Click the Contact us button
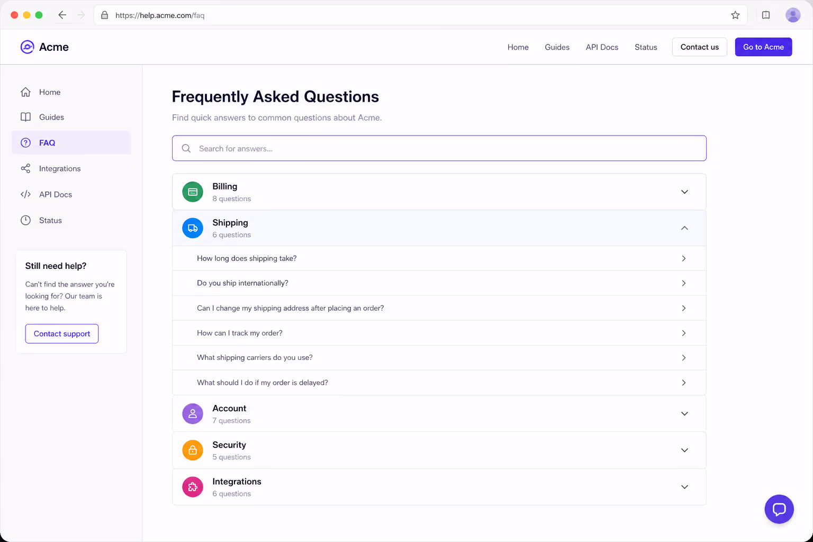 (700, 47)
